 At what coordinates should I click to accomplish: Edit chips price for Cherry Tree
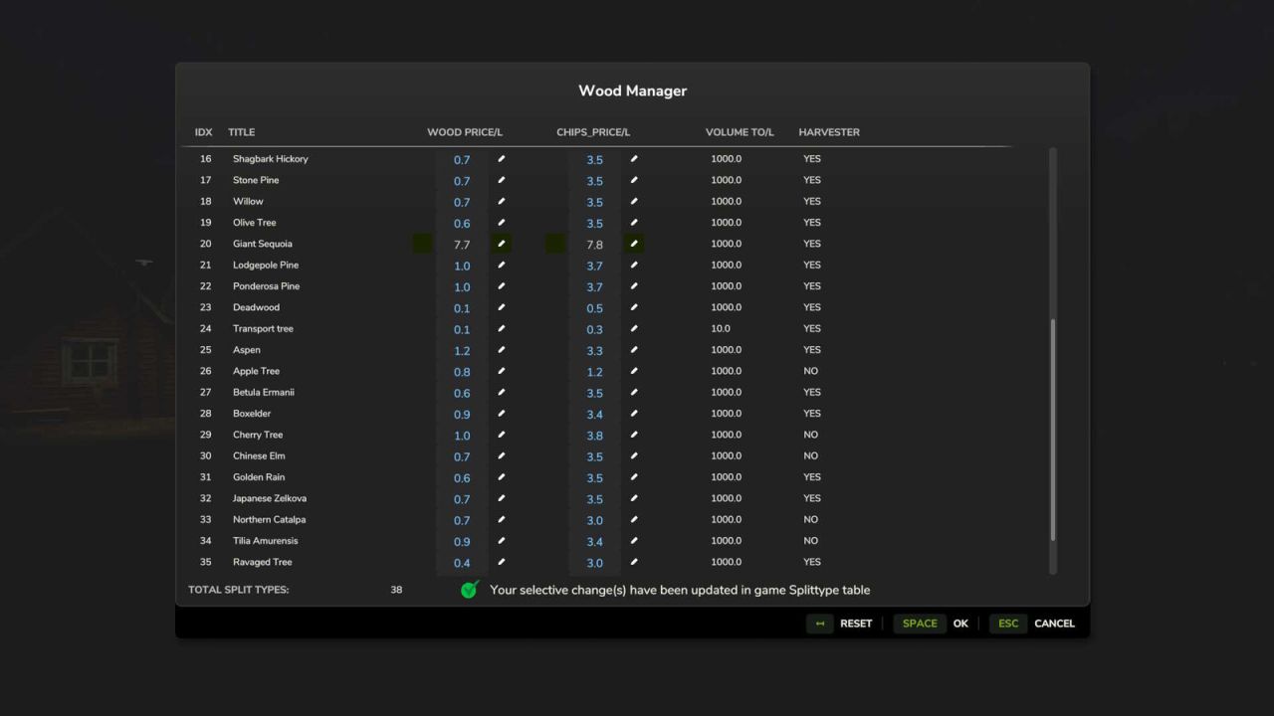point(634,435)
